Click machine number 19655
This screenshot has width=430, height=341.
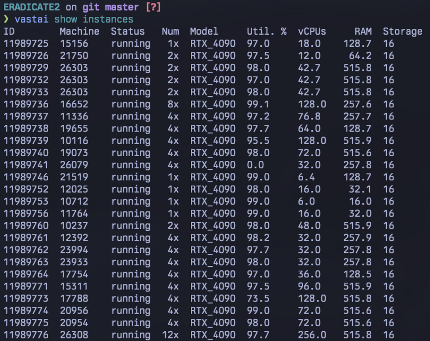click(74, 129)
